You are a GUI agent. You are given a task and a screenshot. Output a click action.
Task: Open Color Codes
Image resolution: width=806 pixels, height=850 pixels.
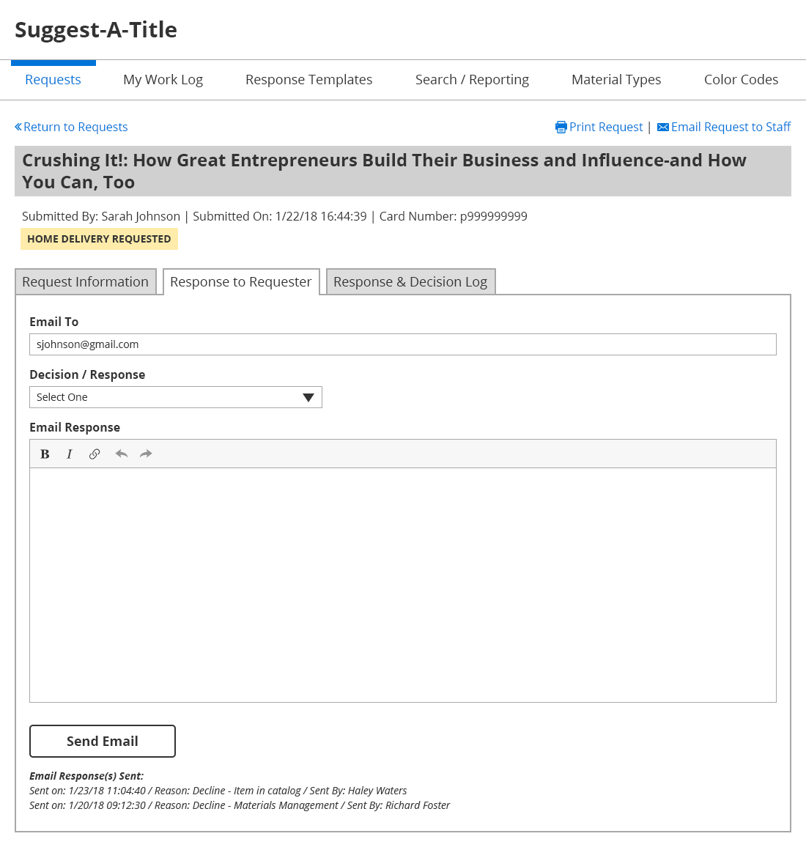pos(741,80)
